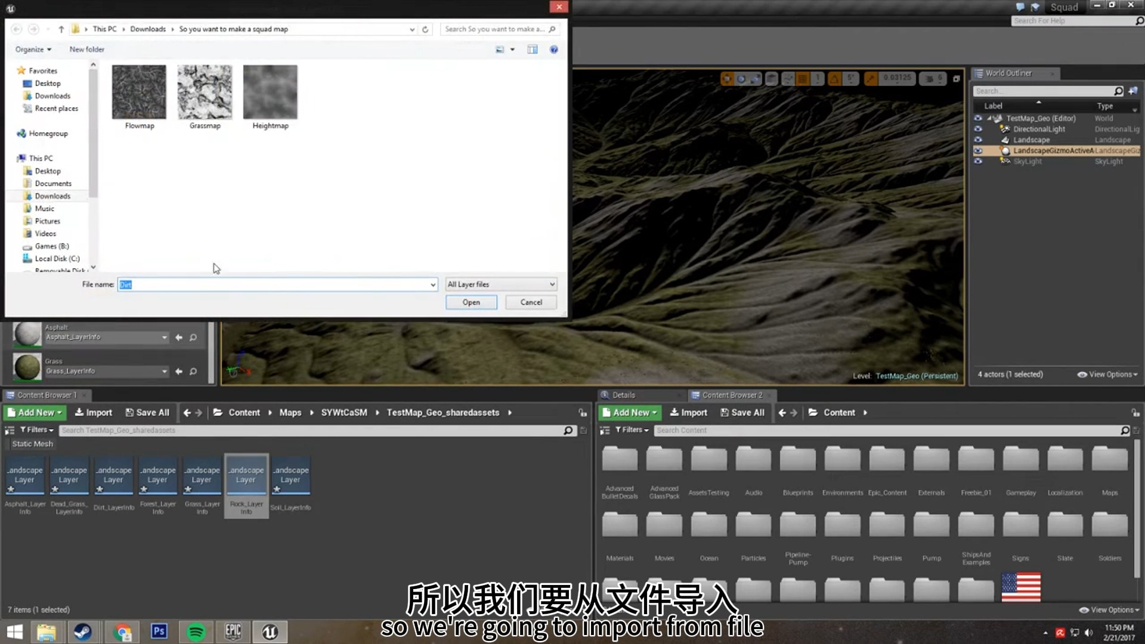Click use-selected arrow for Asphalt_LayerInfo
Viewport: 1145px width, 644px height.
179,338
